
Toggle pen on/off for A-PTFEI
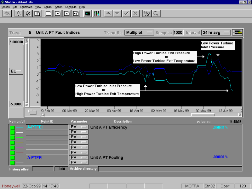point(13,127)
